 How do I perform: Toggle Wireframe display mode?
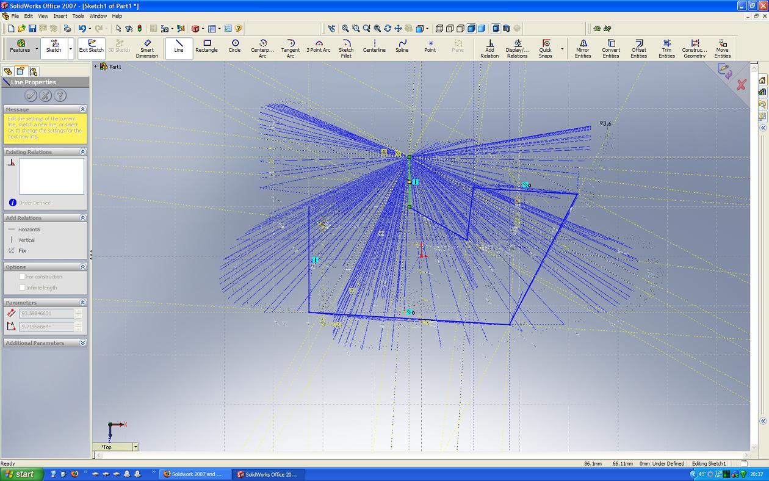point(439,28)
